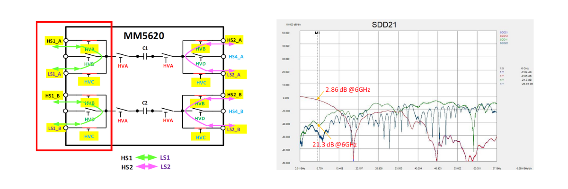Select the HS4_A port label
The height and width of the screenshot is (189, 568).
click(236, 57)
